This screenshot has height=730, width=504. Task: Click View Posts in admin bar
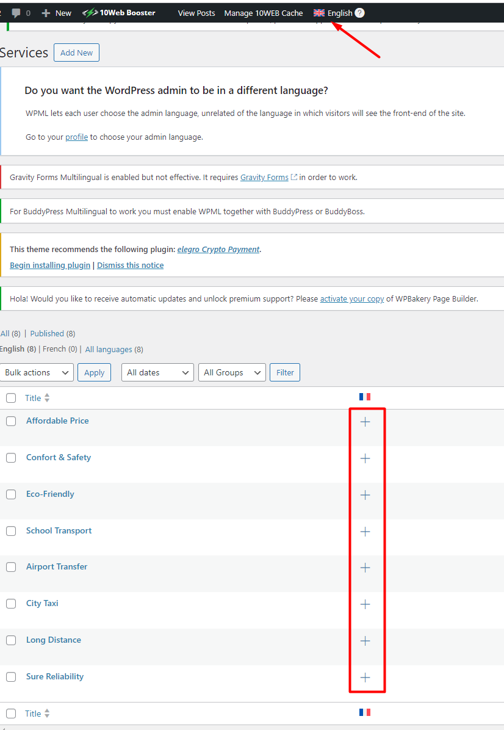(196, 13)
